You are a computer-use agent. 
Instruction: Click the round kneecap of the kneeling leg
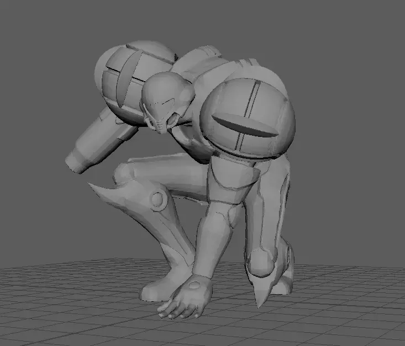click(x=260, y=263)
